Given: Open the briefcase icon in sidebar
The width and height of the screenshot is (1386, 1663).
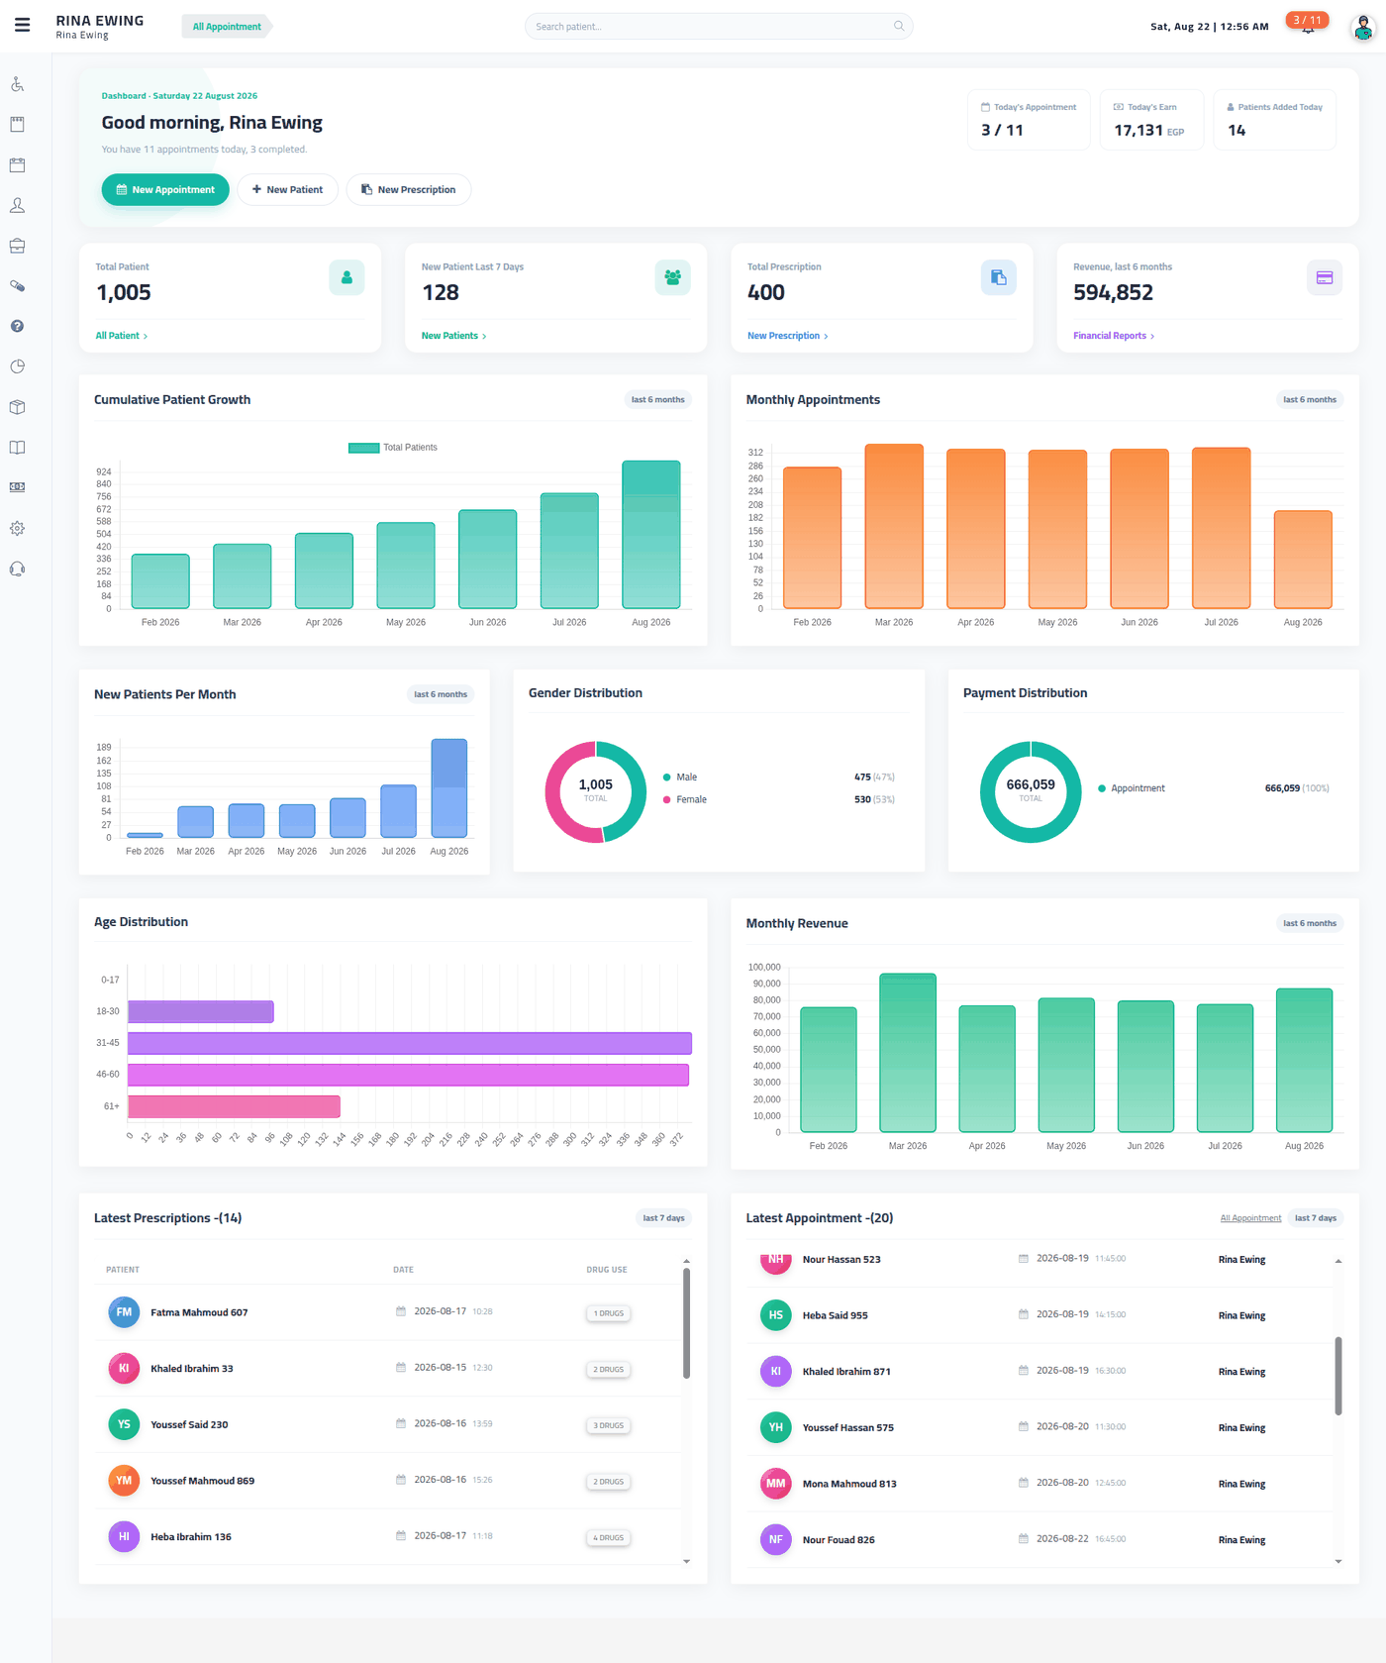Looking at the screenshot, I should tap(17, 246).
